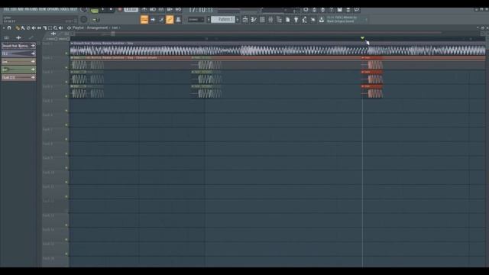Viewport: 489px width, 275px height.
Task: Select the playlist Playback speaker tool
Action: pyautogui.click(x=61, y=27)
